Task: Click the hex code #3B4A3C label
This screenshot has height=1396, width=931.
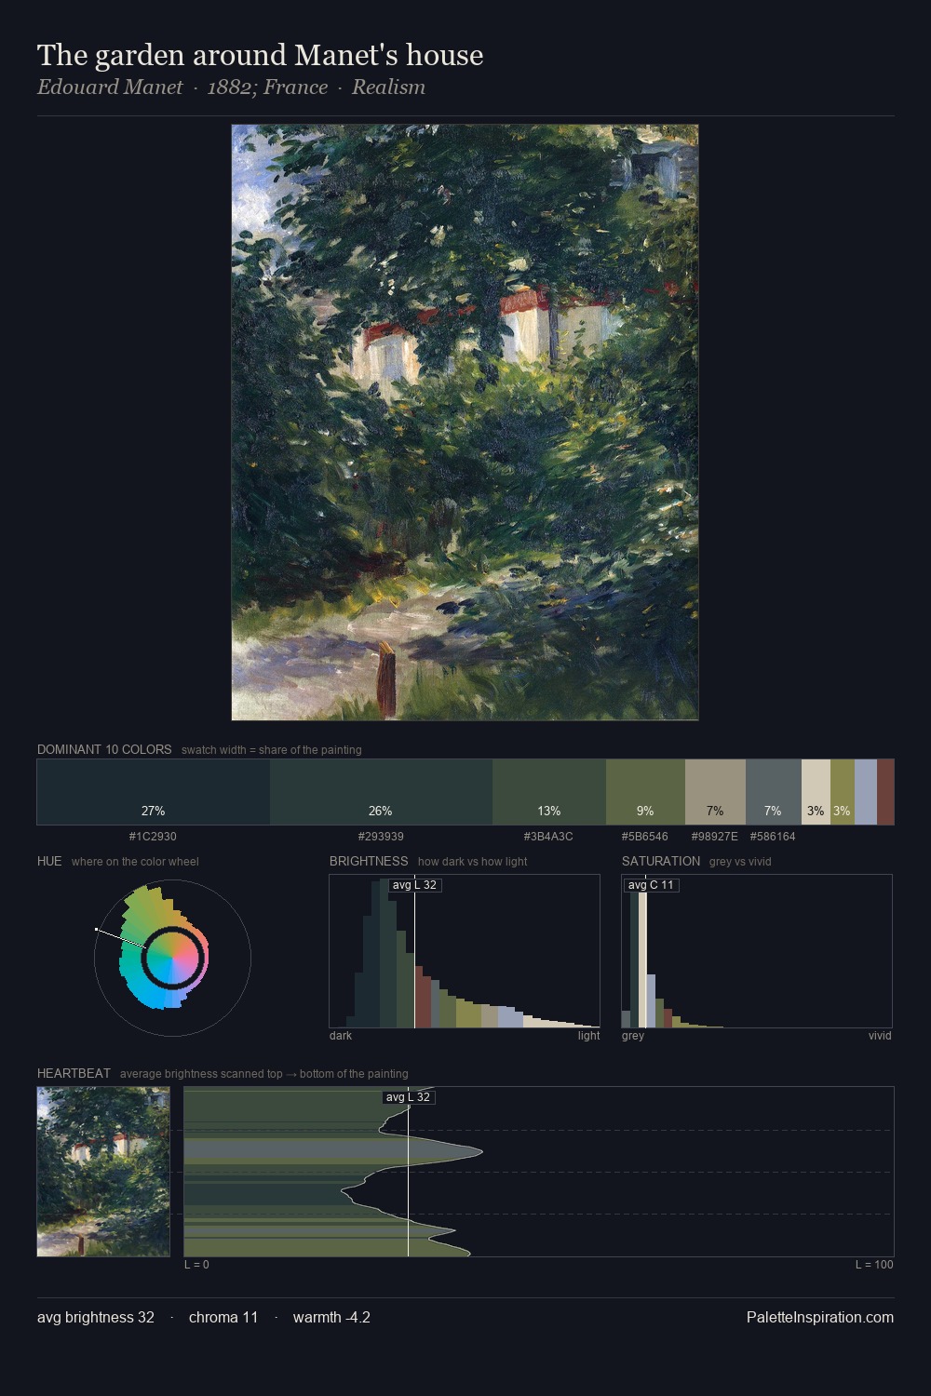Action: (x=548, y=837)
